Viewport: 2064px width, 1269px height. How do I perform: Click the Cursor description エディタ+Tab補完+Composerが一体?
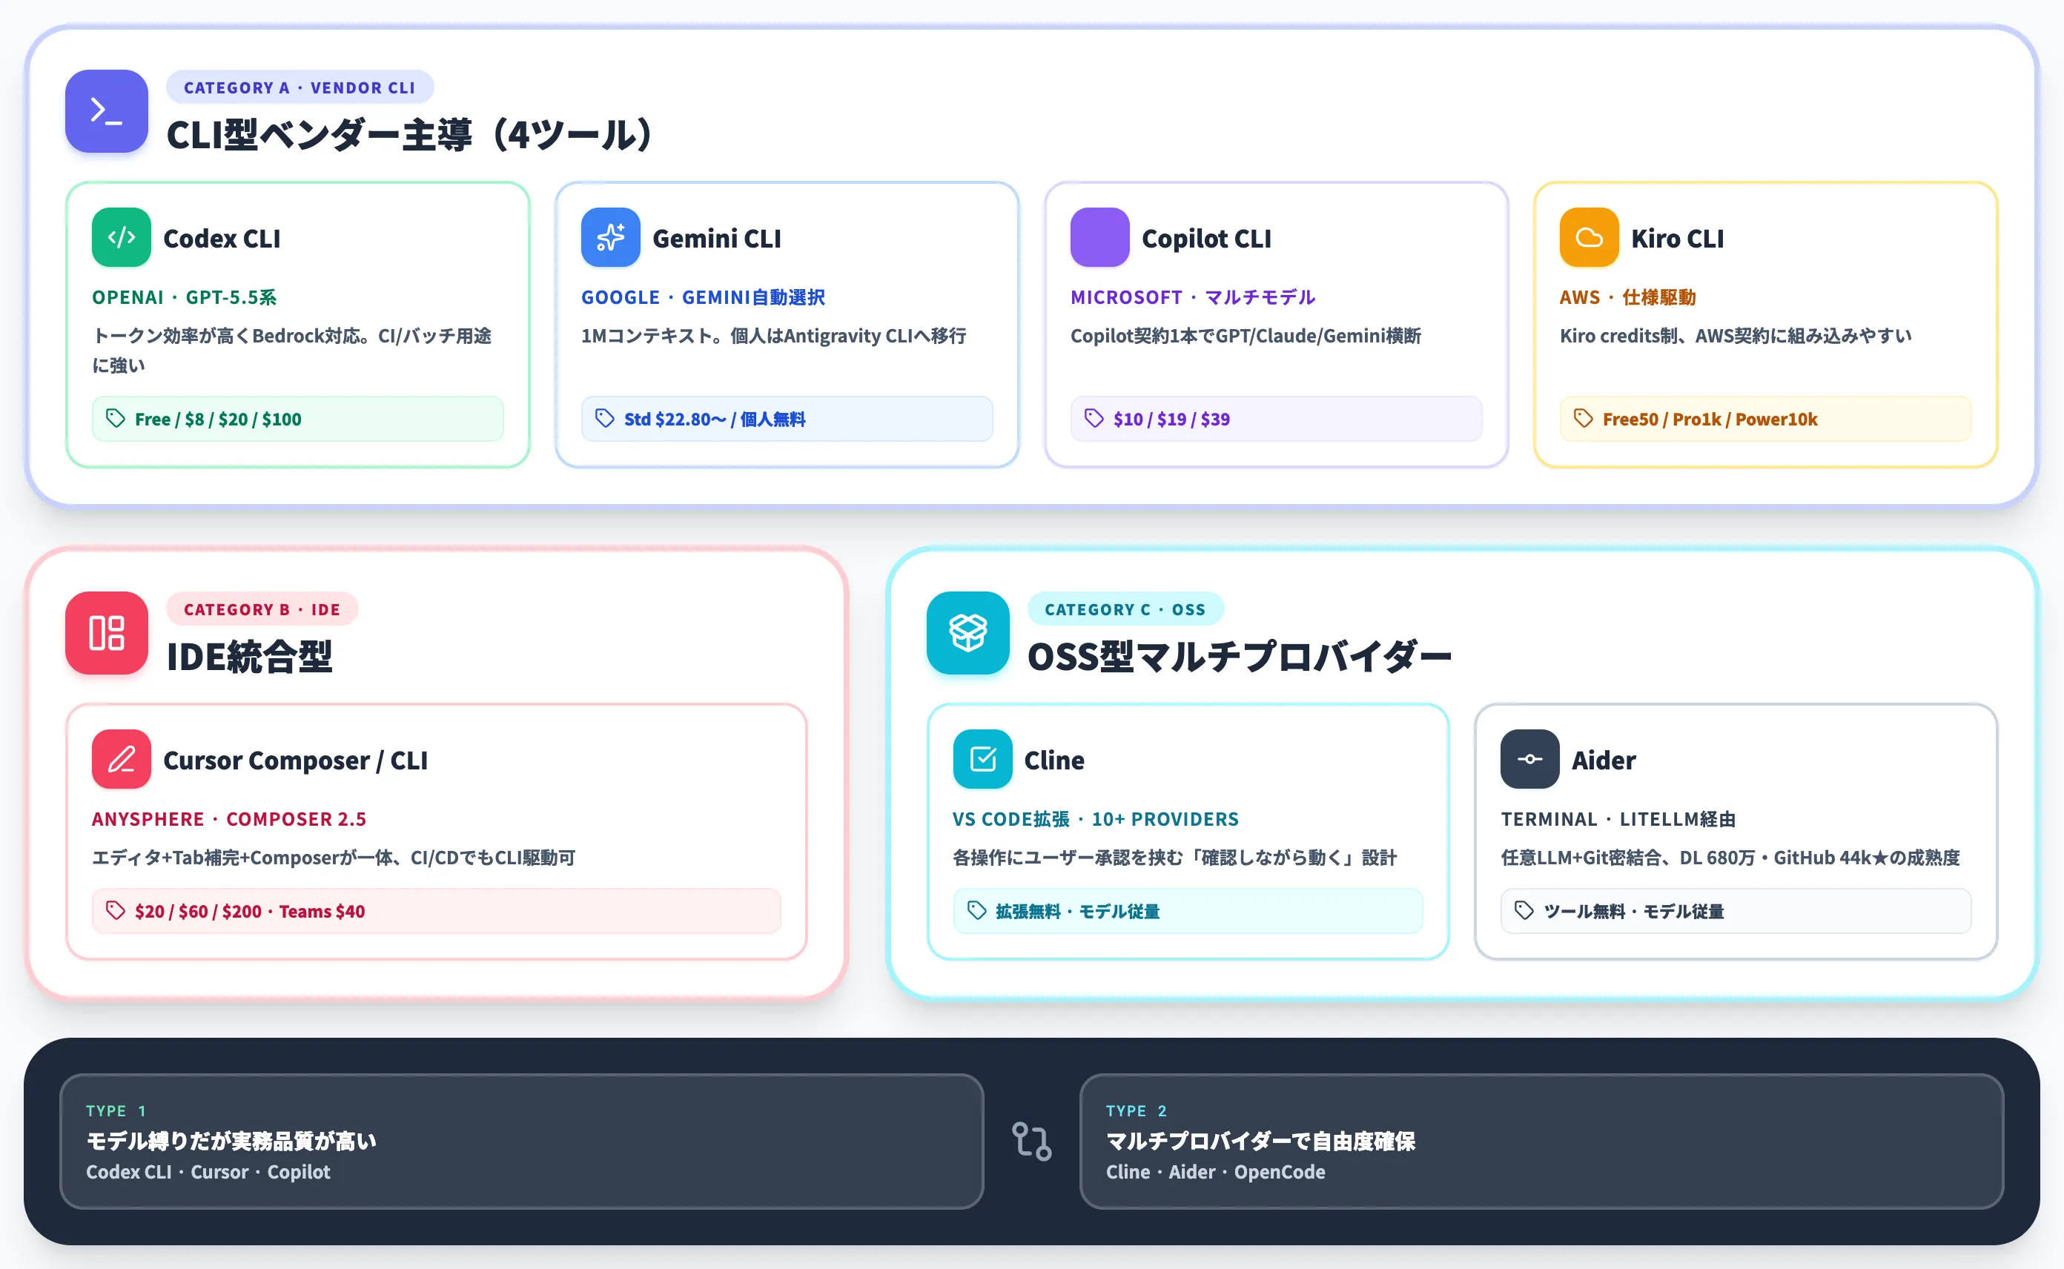click(333, 858)
